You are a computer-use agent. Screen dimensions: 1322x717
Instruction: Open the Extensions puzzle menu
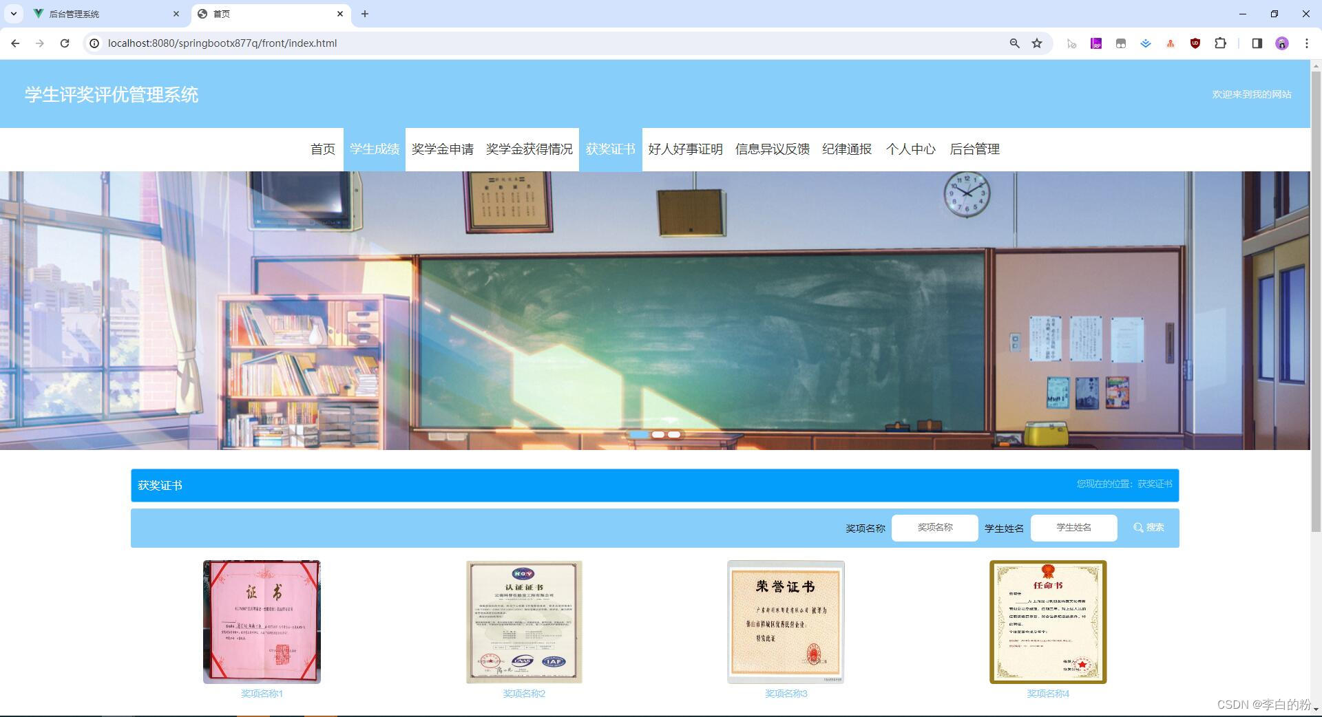[x=1220, y=43]
